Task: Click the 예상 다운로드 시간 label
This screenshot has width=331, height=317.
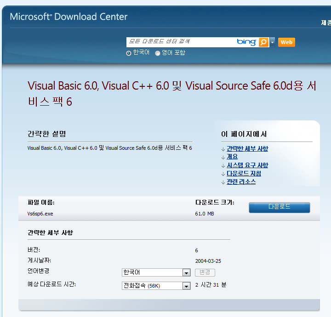Action: pos(51,284)
